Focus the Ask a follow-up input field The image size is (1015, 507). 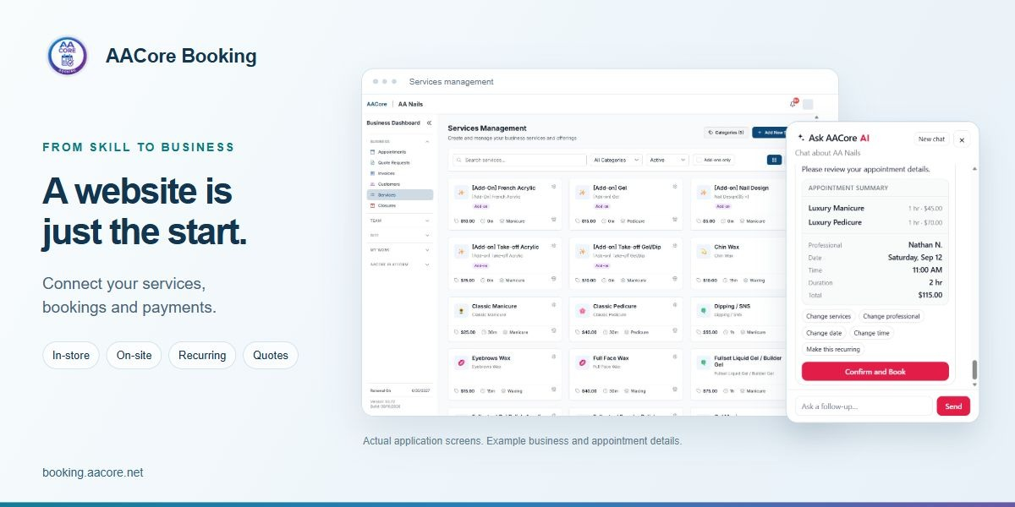[864, 406]
